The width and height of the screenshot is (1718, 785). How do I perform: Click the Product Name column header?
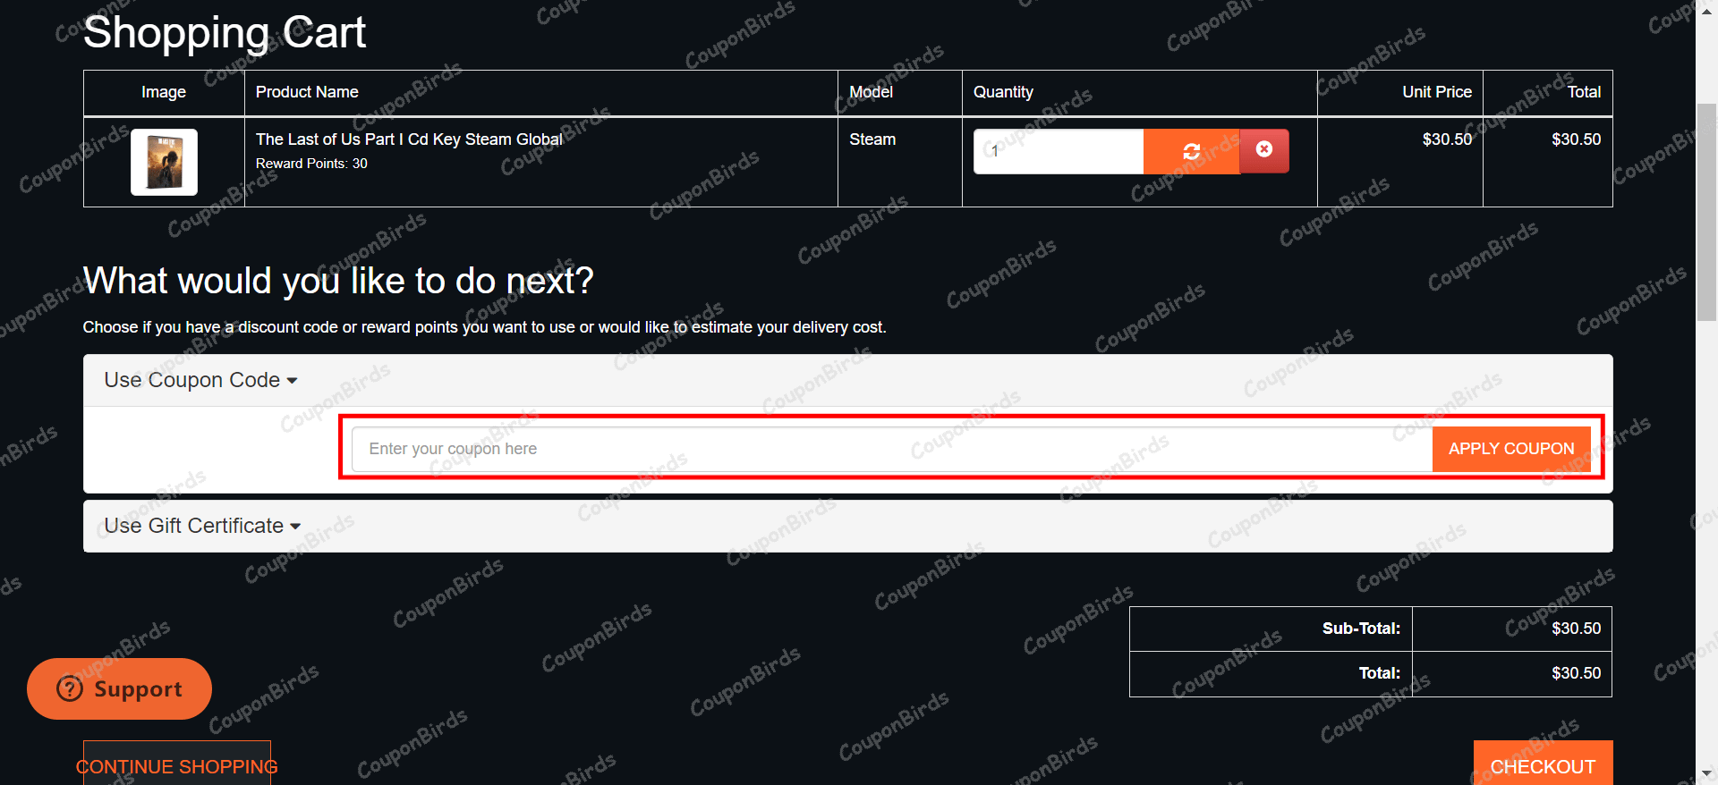point(307,92)
